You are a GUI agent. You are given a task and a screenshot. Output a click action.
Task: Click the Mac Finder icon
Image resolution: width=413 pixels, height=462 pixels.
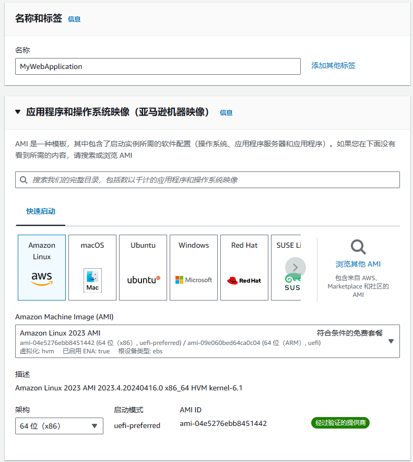(92, 280)
